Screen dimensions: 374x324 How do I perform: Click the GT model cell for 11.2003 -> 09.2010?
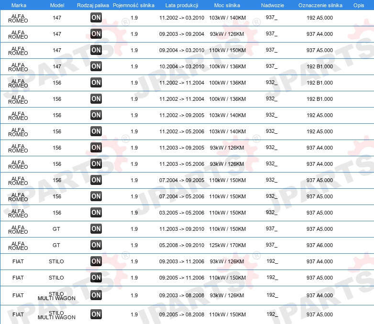(x=56, y=229)
